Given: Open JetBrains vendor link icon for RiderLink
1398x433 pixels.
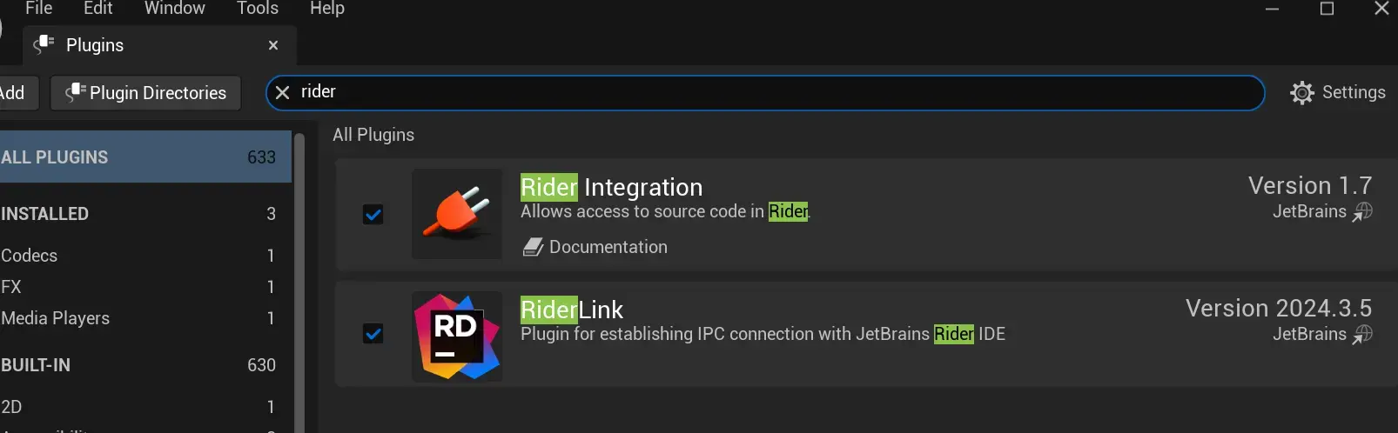Looking at the screenshot, I should tap(1362, 335).
